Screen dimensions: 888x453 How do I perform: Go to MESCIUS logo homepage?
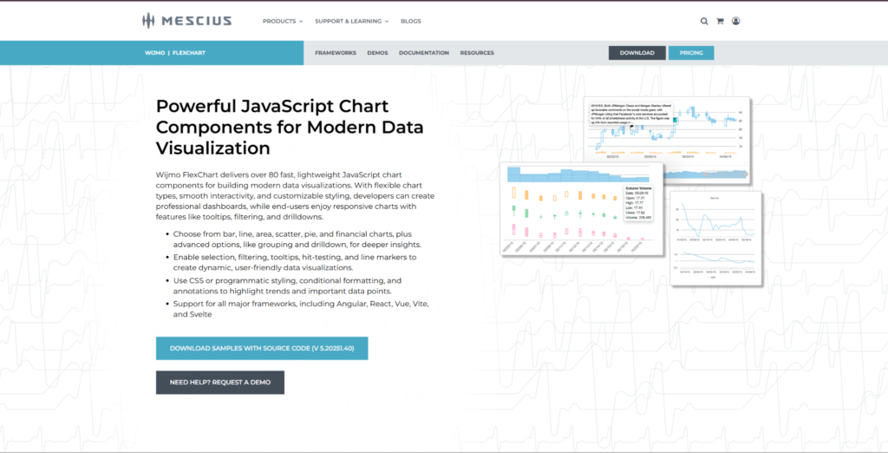(x=187, y=21)
